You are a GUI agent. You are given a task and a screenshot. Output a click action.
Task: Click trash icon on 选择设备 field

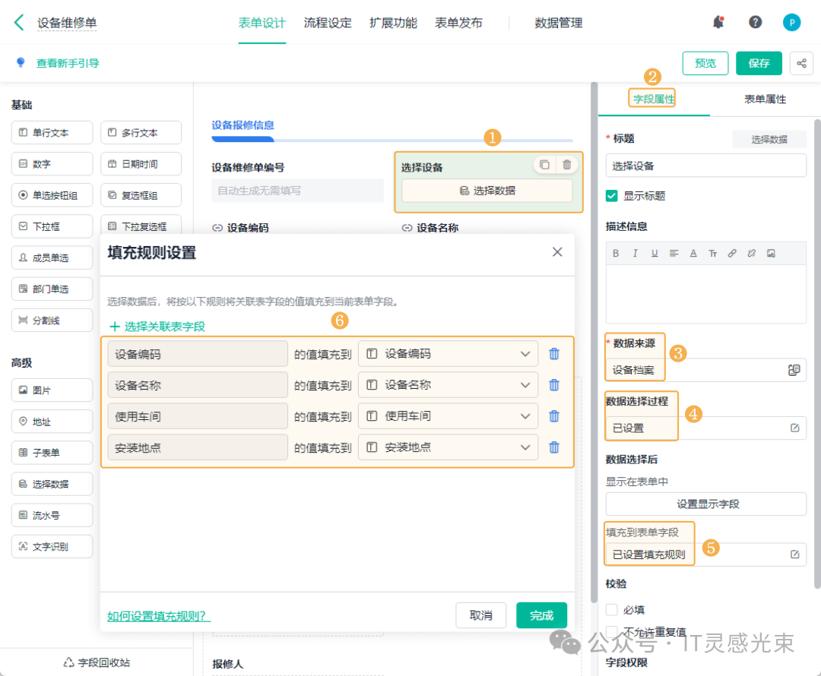[x=567, y=164]
